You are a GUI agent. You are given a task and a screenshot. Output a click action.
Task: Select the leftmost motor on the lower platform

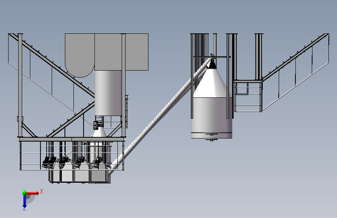point(46,163)
